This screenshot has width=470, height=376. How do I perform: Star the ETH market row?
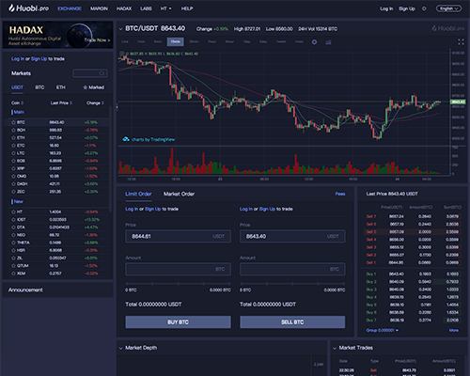point(13,137)
